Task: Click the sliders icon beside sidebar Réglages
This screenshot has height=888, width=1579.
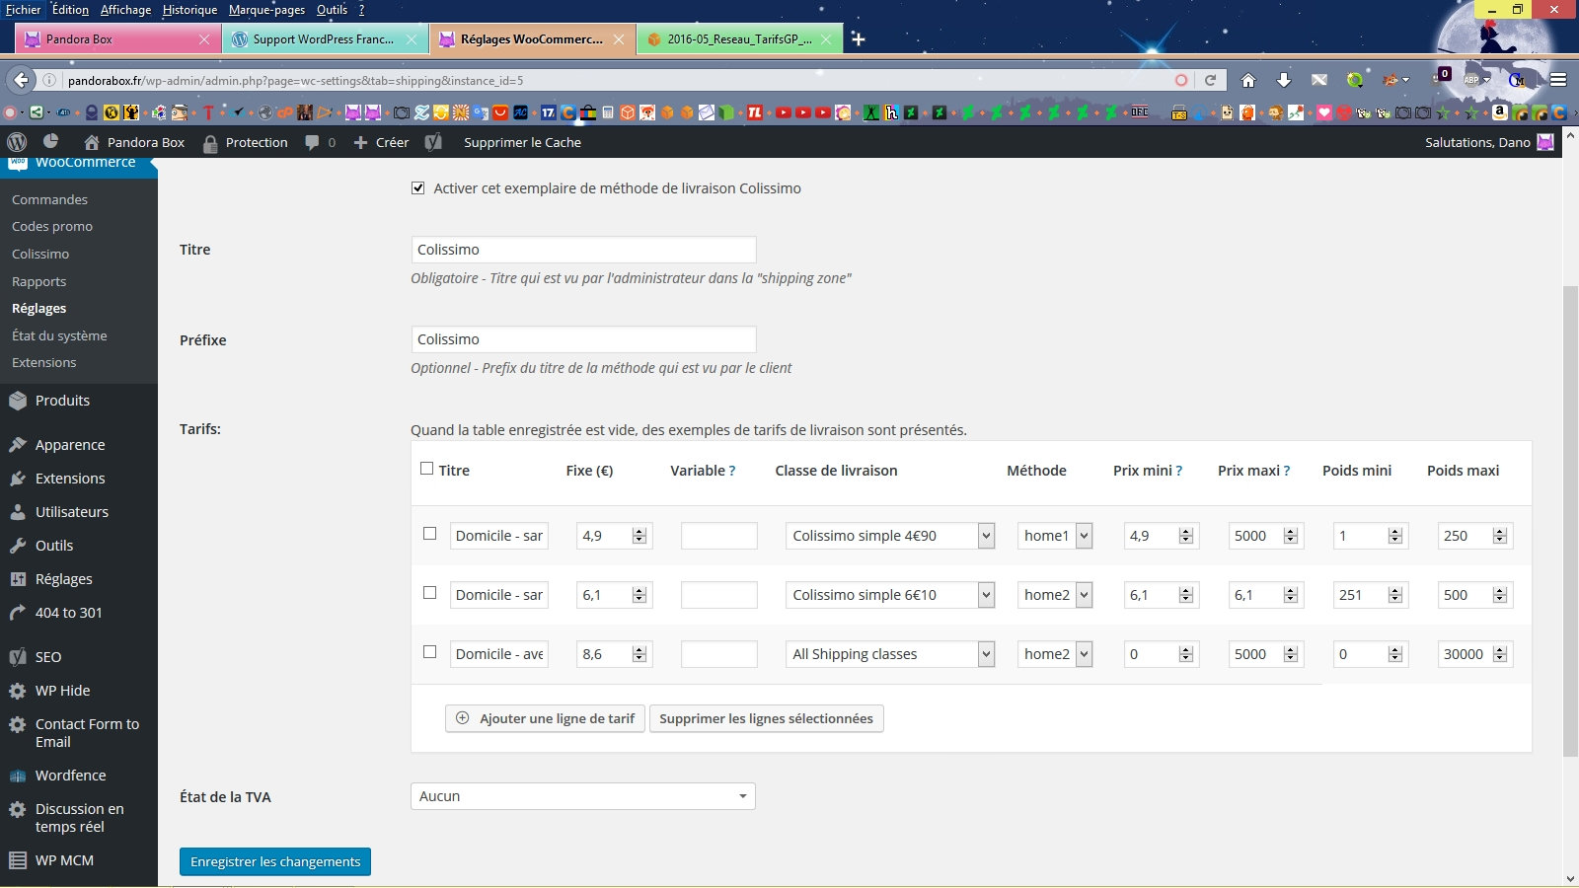Action: click(18, 579)
